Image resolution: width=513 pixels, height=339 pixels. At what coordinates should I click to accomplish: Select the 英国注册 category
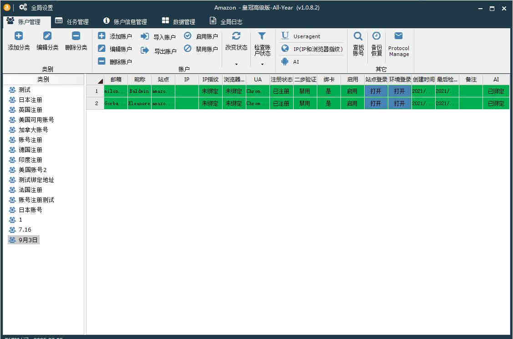[x=30, y=110]
